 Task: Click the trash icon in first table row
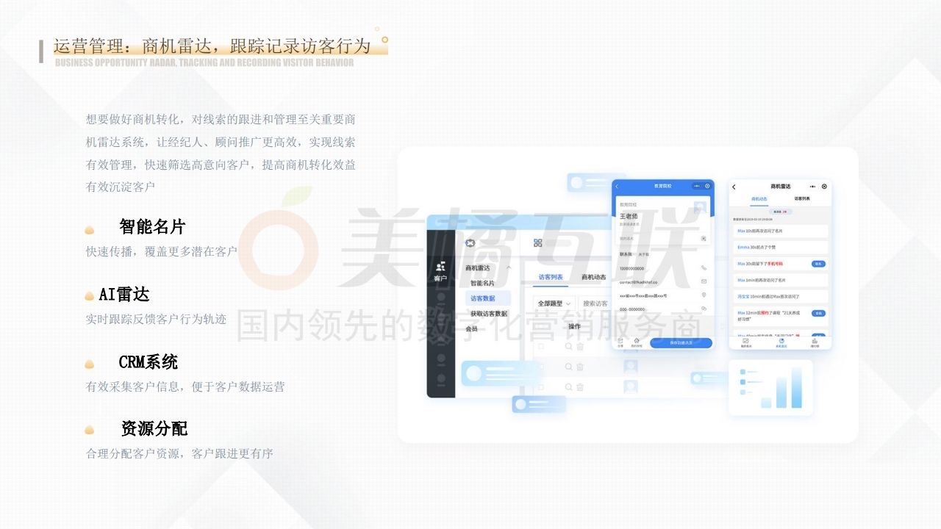point(580,346)
